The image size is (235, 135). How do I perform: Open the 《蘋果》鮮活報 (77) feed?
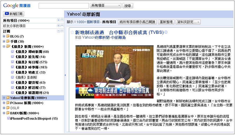click(31, 87)
